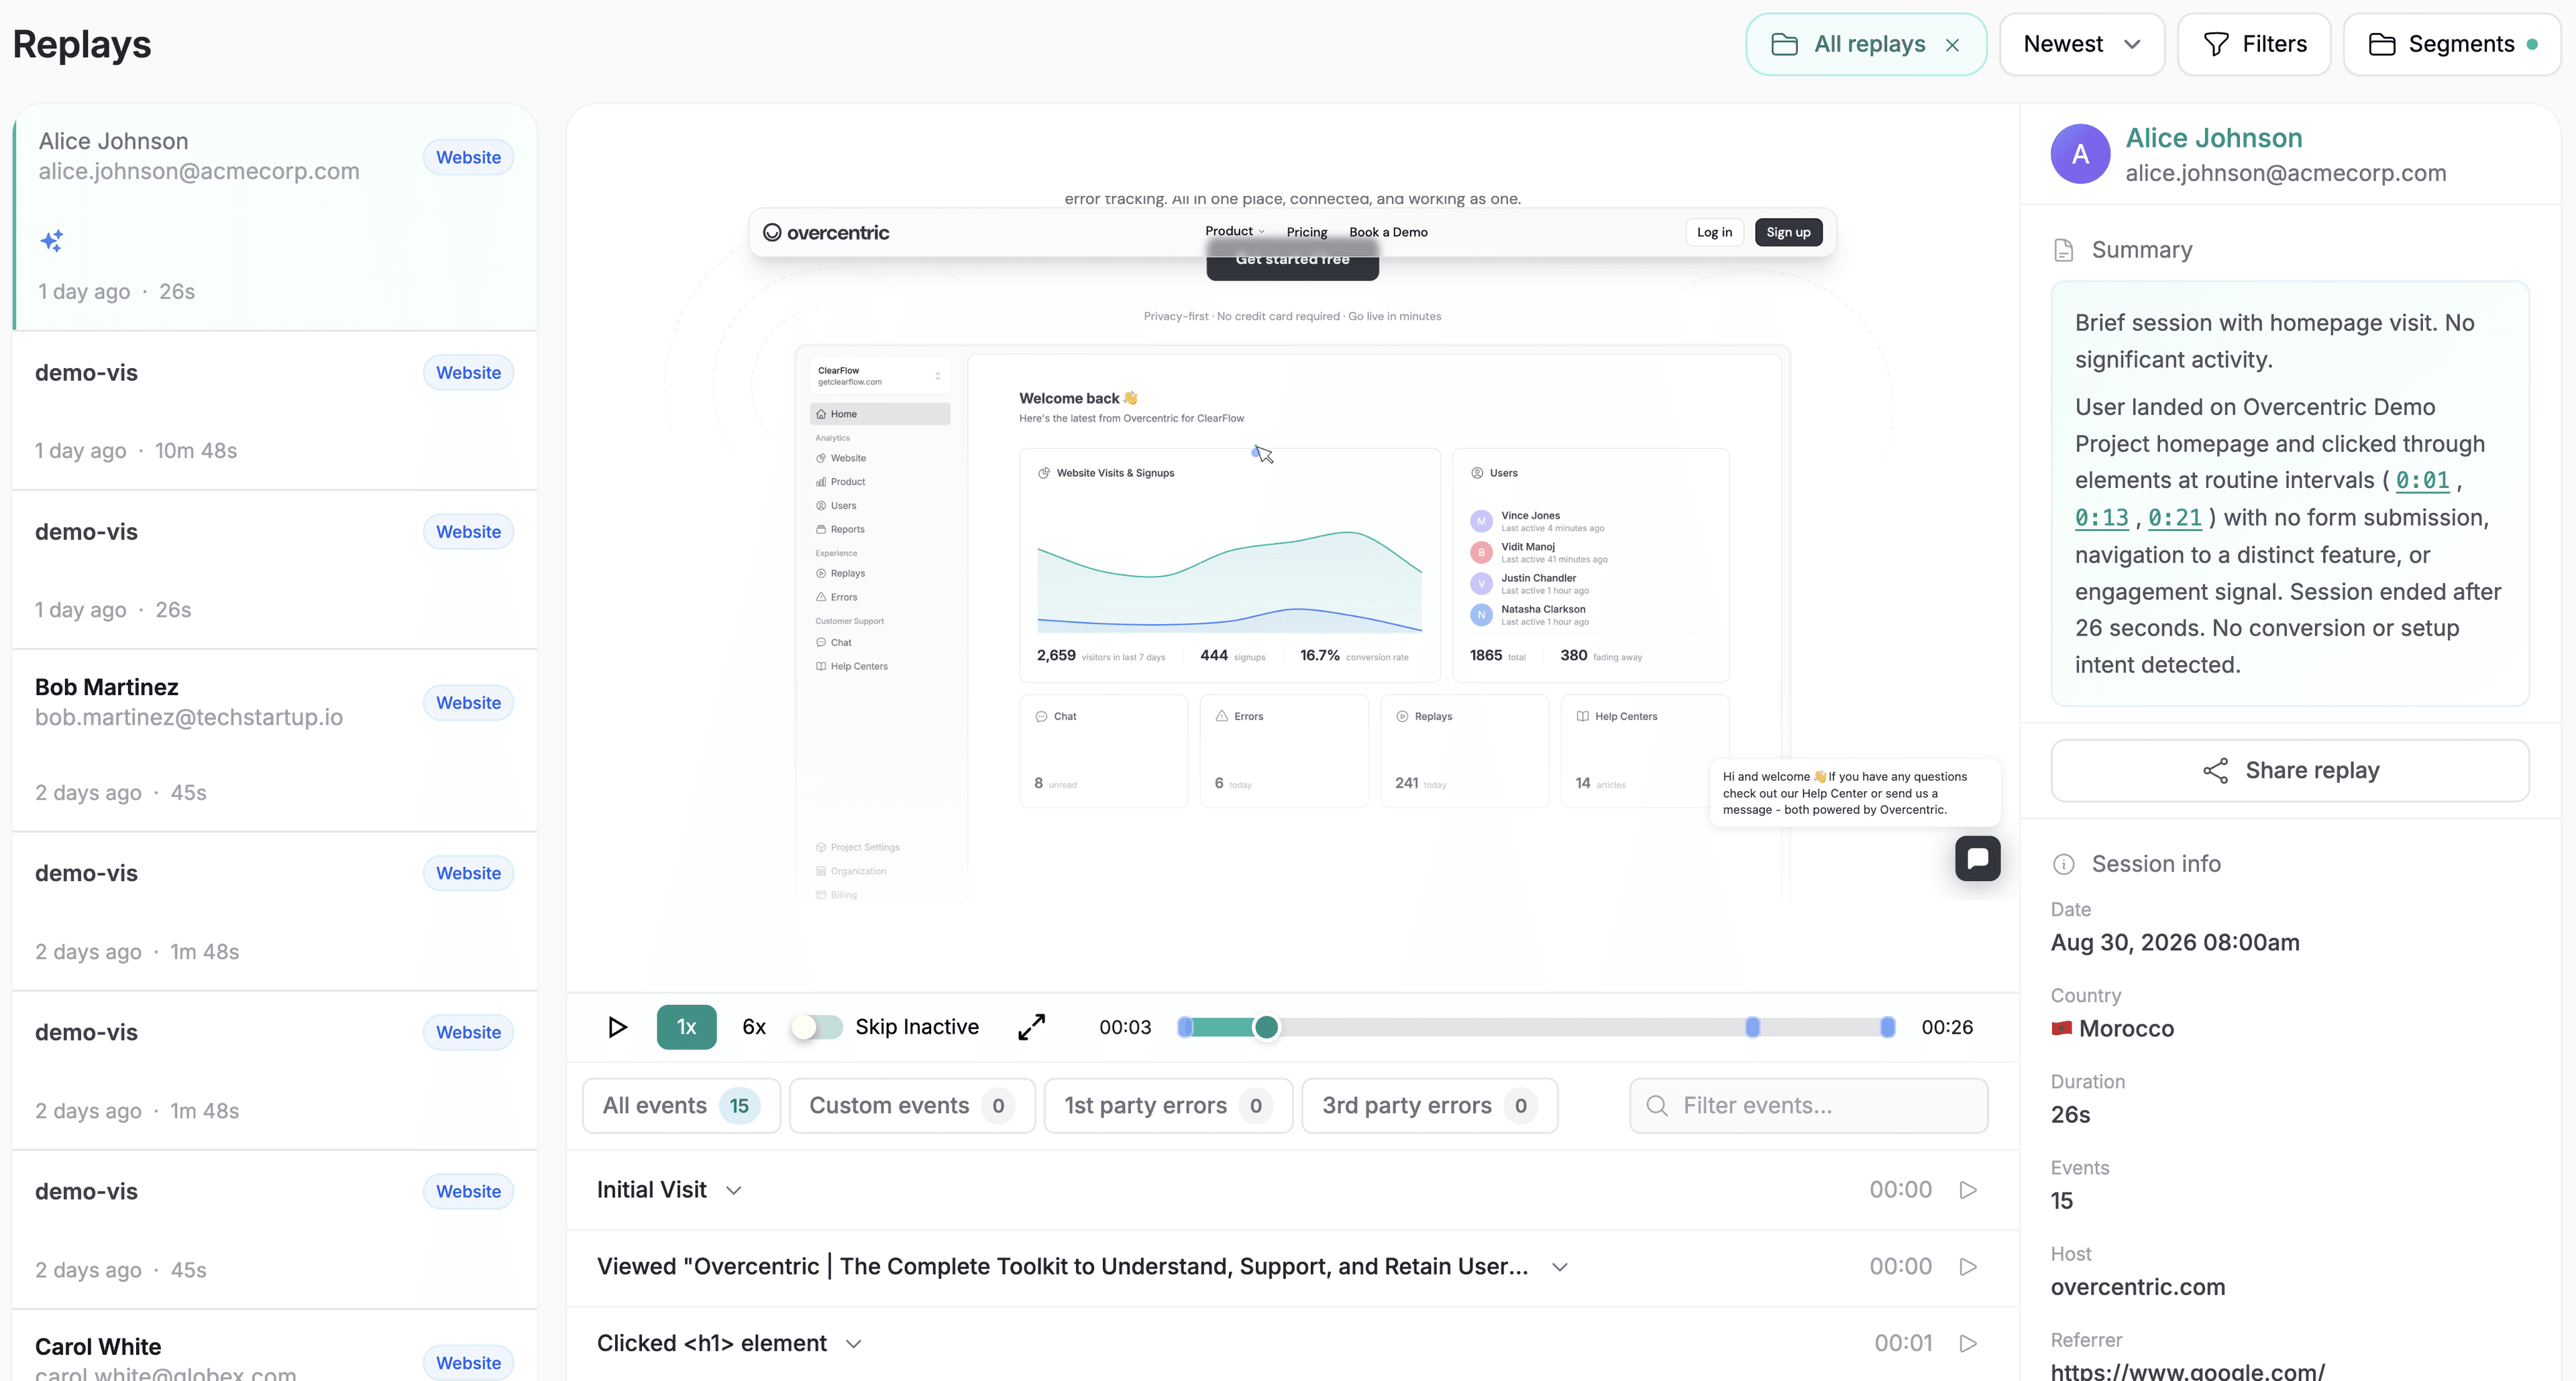This screenshot has width=2576, height=1381.
Task: Click the Filters funnel icon
Action: 2216,45
